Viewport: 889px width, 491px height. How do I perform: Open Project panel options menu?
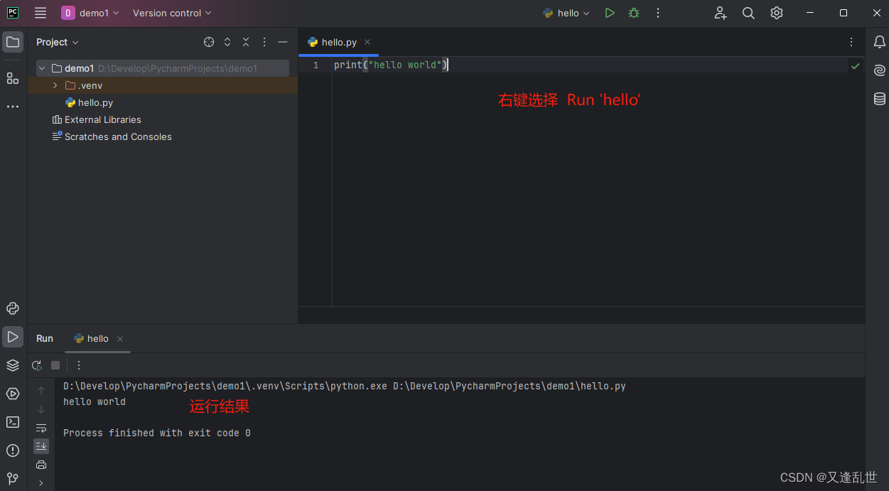tap(264, 42)
